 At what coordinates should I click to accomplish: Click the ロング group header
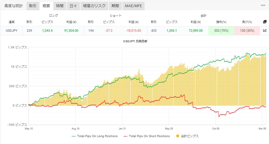(x=53, y=16)
